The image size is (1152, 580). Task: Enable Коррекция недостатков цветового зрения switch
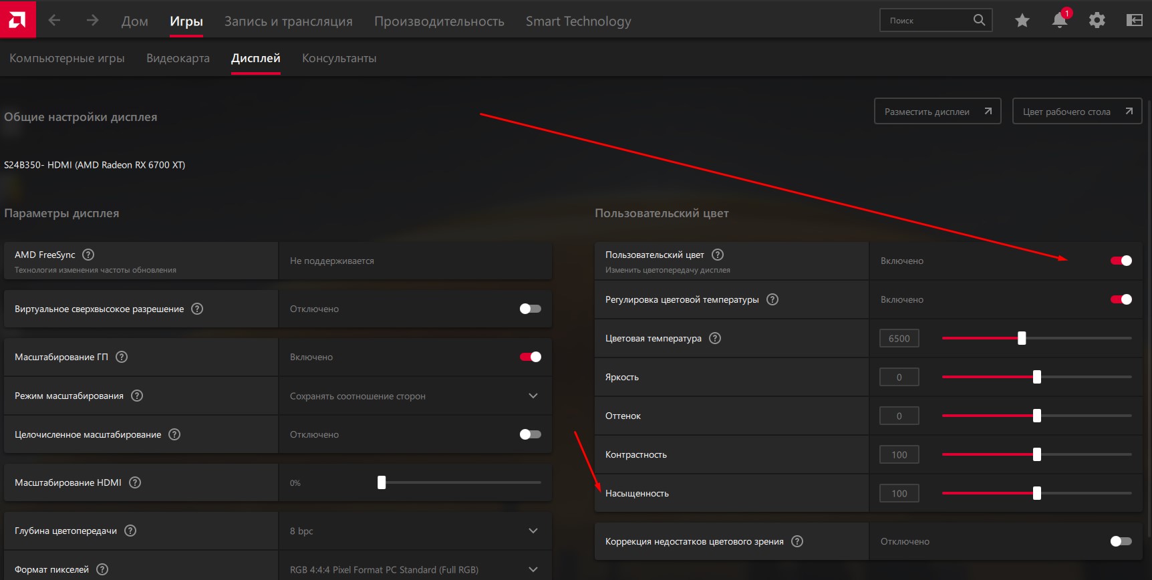tap(1121, 541)
